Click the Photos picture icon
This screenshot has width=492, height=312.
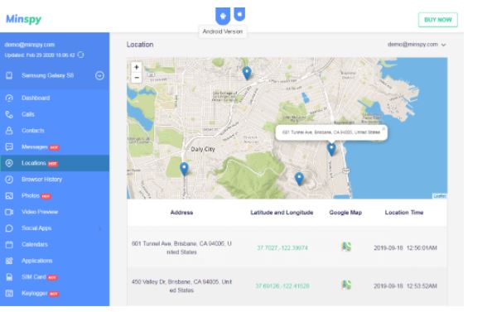tap(9, 195)
